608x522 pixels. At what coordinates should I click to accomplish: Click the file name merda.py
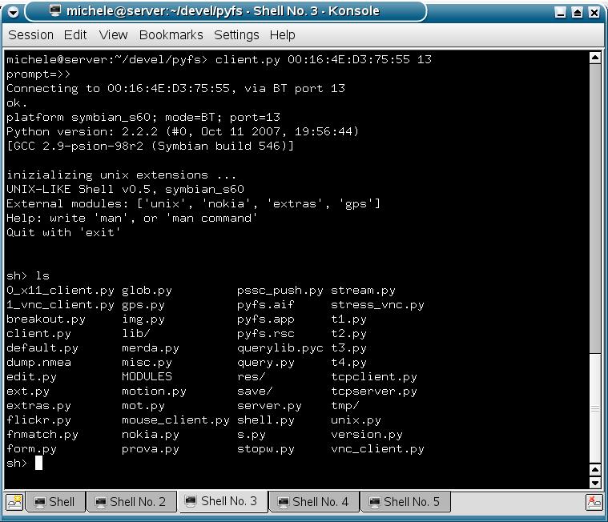click(x=151, y=348)
